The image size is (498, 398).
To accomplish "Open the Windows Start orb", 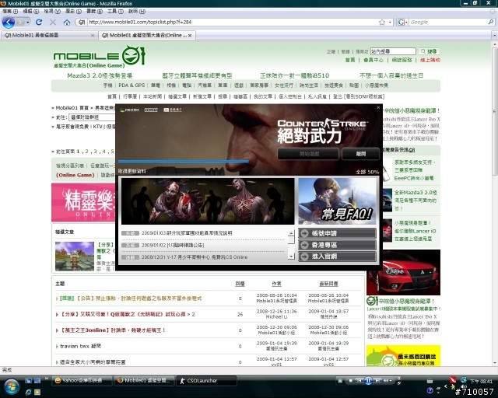I will click(x=11, y=386).
